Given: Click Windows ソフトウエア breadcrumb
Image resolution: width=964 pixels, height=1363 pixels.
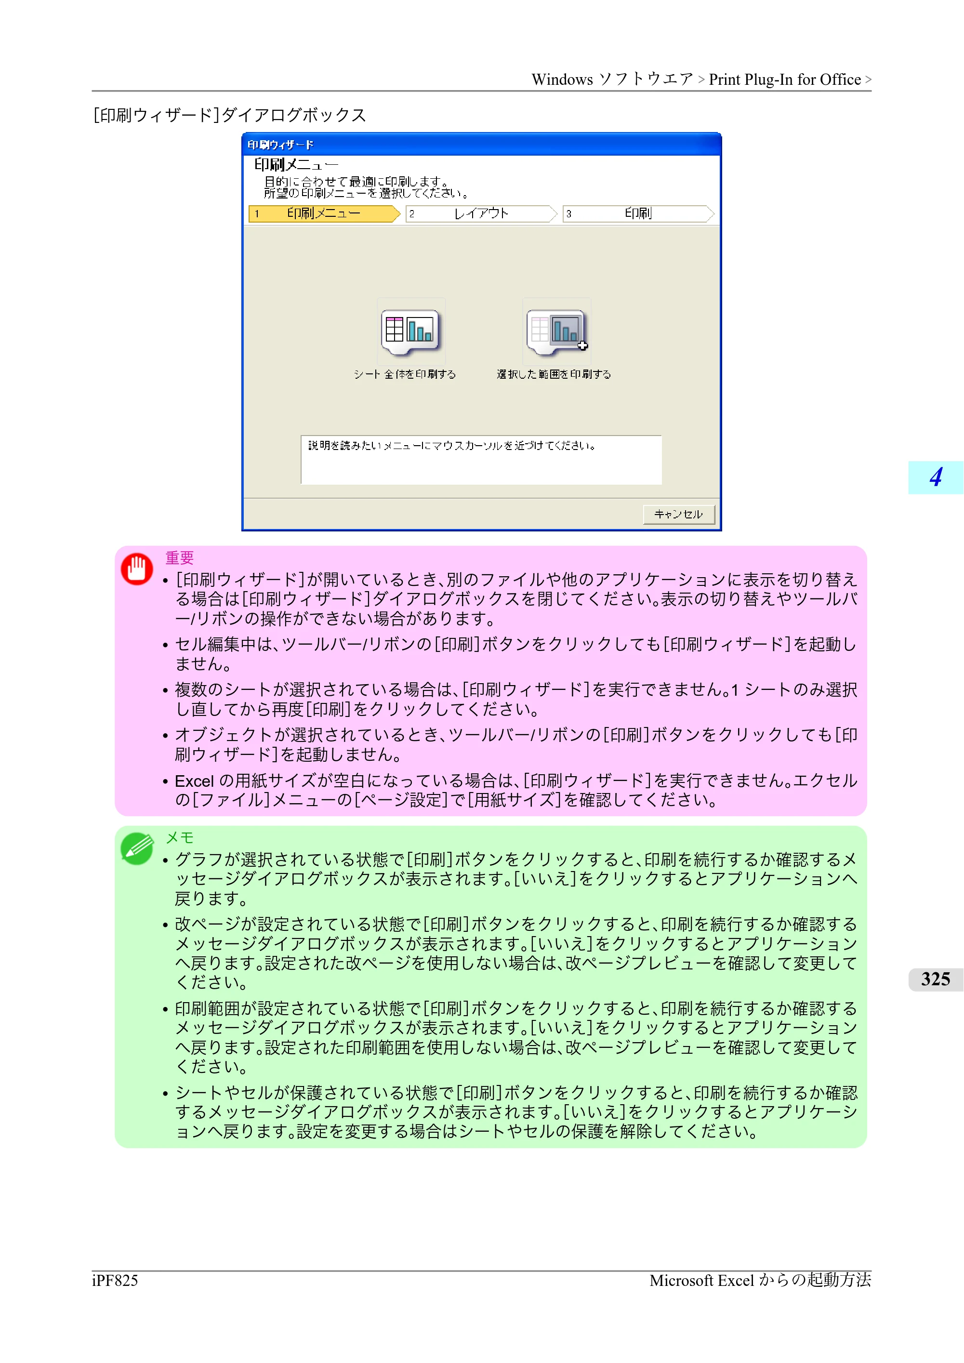Looking at the screenshot, I should [613, 79].
